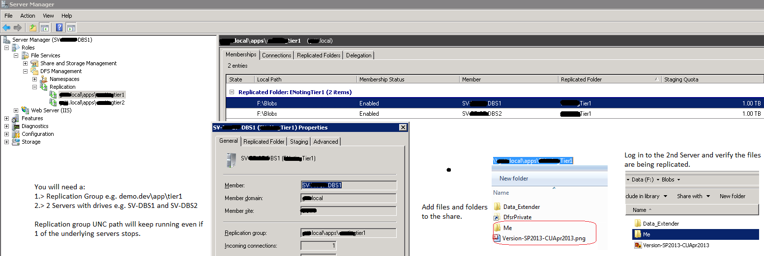This screenshot has height=256, width=764.
Task: Open the General tab in Properties dialog
Action: [229, 141]
